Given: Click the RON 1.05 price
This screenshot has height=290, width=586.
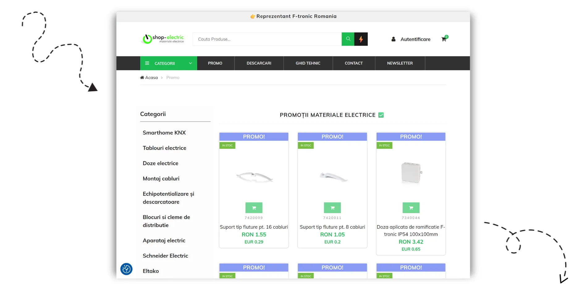Looking at the screenshot, I should point(332,234).
